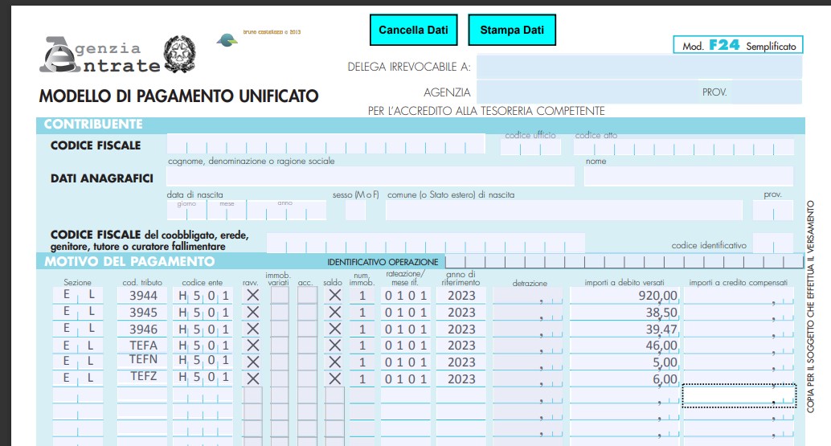Toggle the saldo checkbox in the TEFZ row
The height and width of the screenshot is (446, 831).
click(x=335, y=378)
